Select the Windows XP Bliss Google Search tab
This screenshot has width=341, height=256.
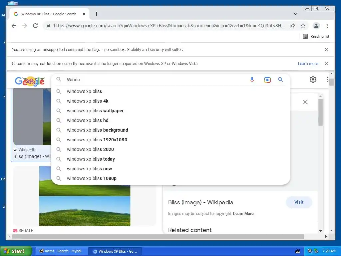[49, 14]
